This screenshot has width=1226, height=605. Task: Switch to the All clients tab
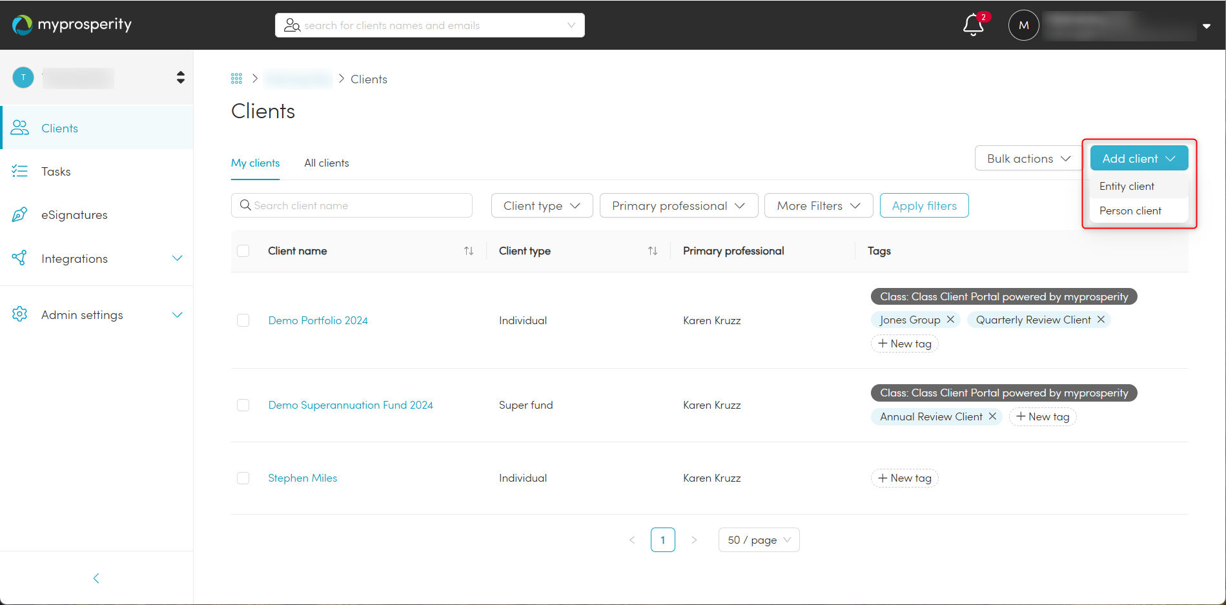click(327, 163)
